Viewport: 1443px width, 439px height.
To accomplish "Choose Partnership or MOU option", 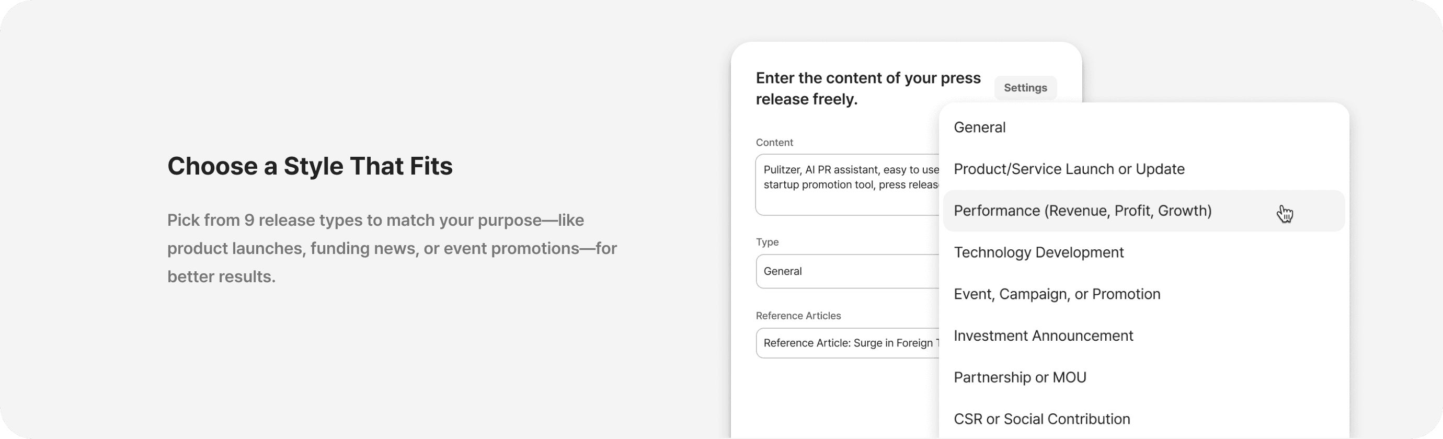I will tap(1020, 378).
